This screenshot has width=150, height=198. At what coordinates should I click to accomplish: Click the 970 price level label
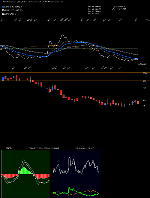click(x=145, y=81)
